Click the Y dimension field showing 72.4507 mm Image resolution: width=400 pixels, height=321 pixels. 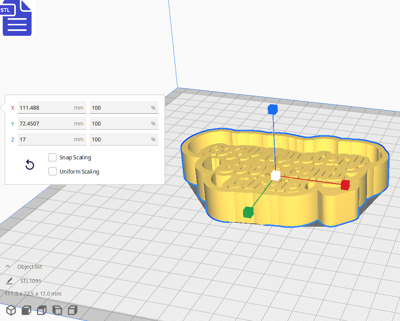[x=45, y=124]
